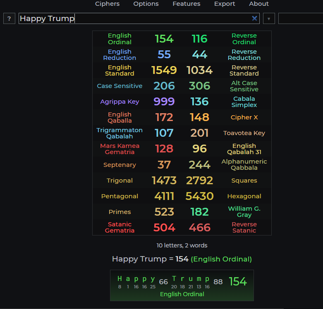Click the English Ordinal value 154
323x309 pixels.
164,39
